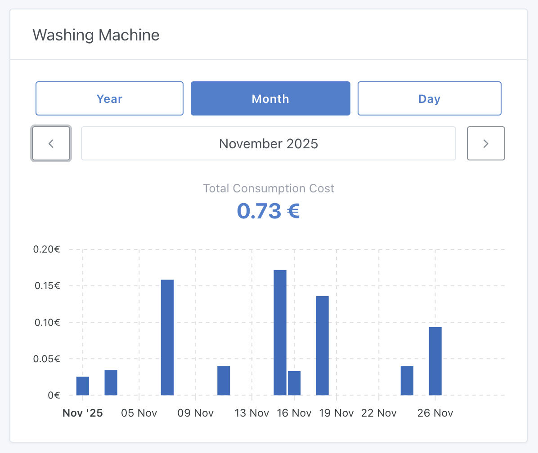Screen dimensions: 538x453
Task: Click the Nov '25 axis label
Action: [x=82, y=413]
